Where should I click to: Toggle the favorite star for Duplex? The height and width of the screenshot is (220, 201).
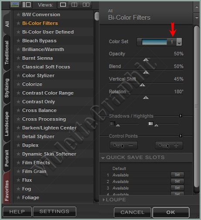[x=18, y=145]
